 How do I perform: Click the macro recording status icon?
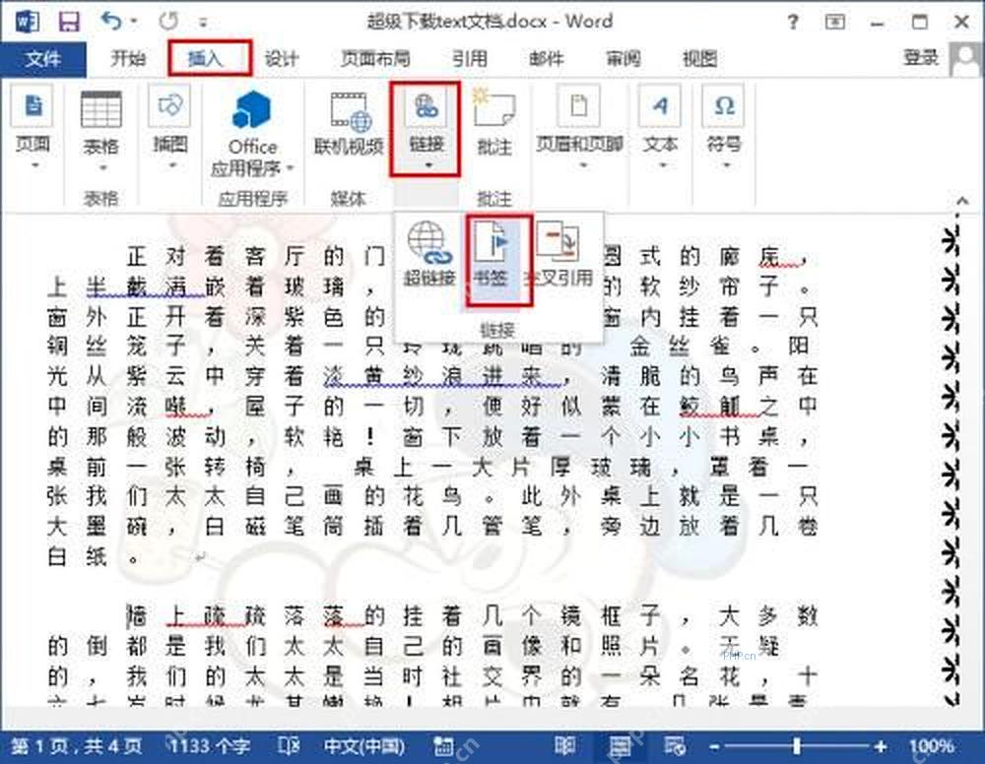point(443,746)
